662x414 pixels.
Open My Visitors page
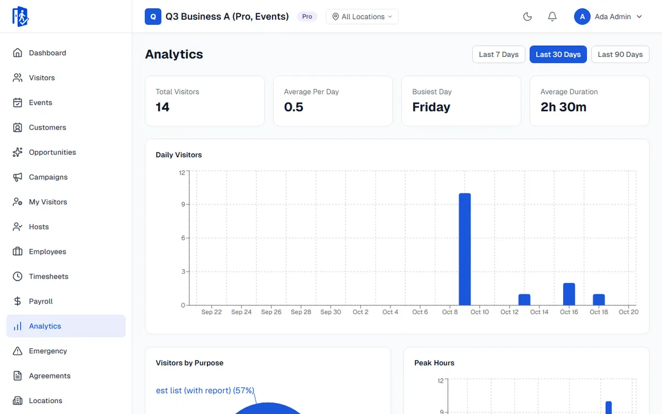pos(66,202)
